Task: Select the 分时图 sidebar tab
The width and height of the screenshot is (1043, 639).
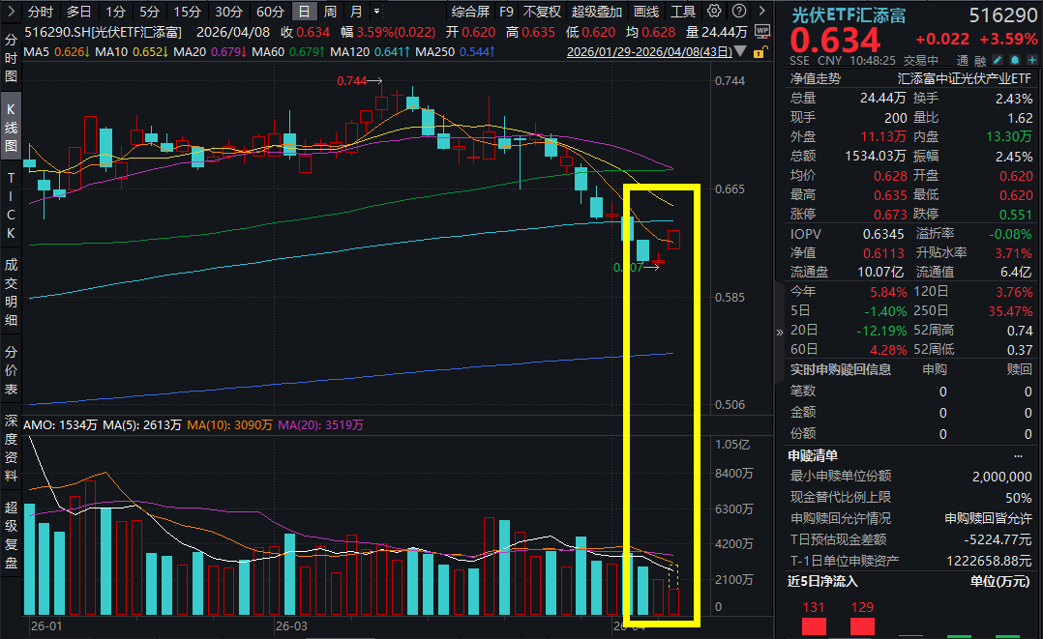Action: click(x=11, y=59)
